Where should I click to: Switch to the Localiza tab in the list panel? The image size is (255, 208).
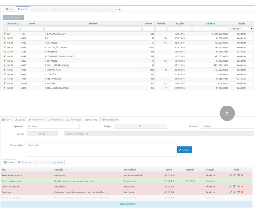23,9
